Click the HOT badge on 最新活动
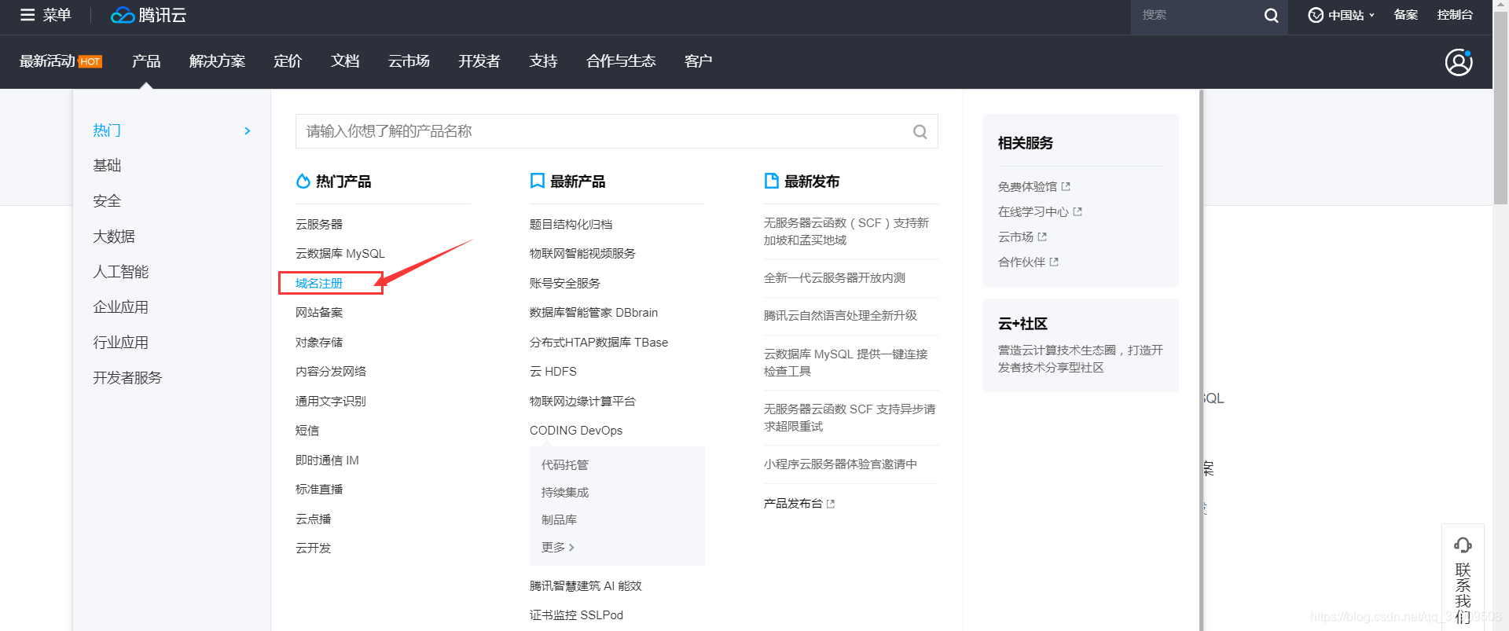The width and height of the screenshot is (1509, 631). tap(90, 62)
